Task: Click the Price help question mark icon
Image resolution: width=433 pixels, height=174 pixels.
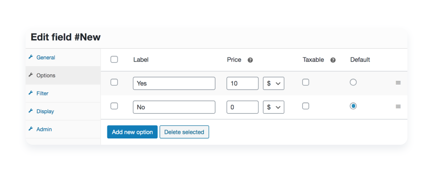Action: click(250, 60)
